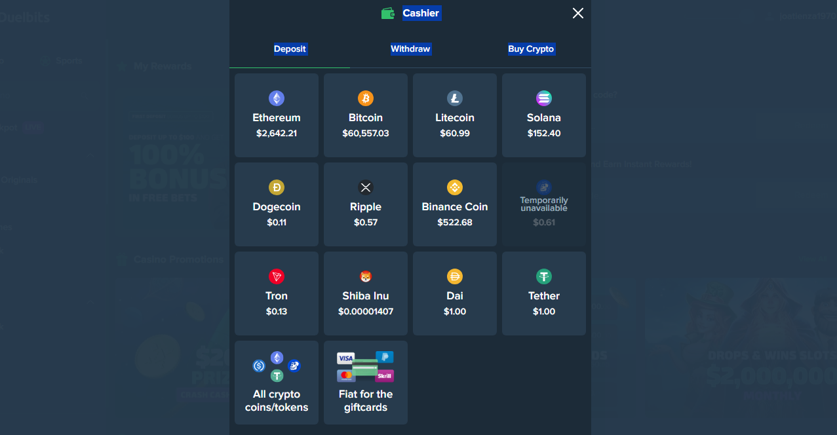Choose the Shiba Inu icon
The width and height of the screenshot is (837, 435).
pyautogui.click(x=366, y=276)
